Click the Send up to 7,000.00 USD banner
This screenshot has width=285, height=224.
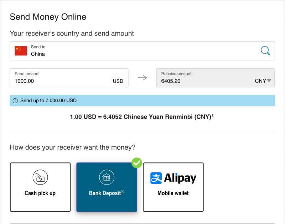coord(142,100)
